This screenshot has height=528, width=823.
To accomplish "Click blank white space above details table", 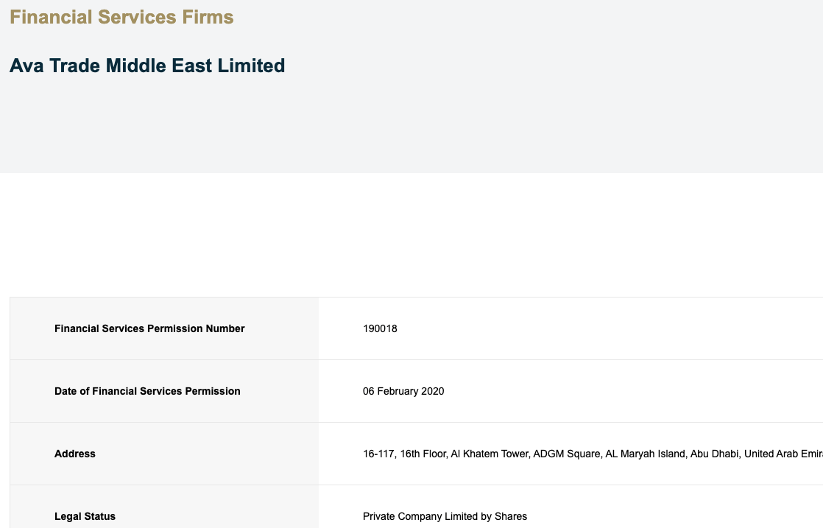I will coord(411,235).
